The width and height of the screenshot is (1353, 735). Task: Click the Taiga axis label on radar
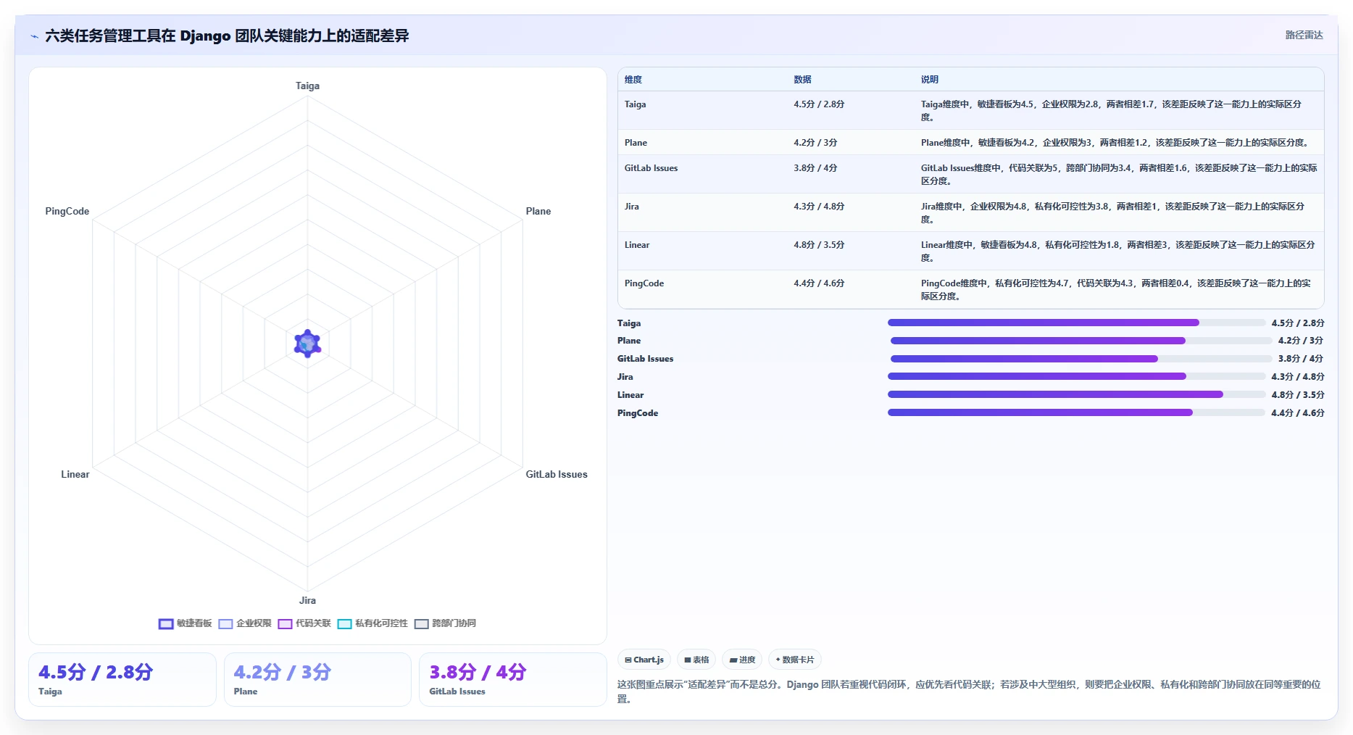(x=307, y=86)
